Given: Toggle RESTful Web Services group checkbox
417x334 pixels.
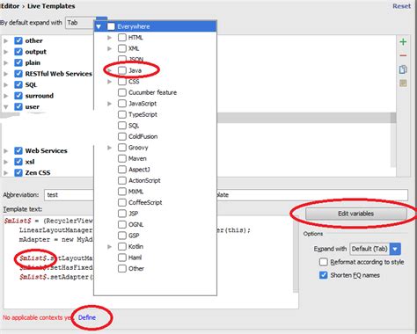Looking at the screenshot, I should [18, 74].
